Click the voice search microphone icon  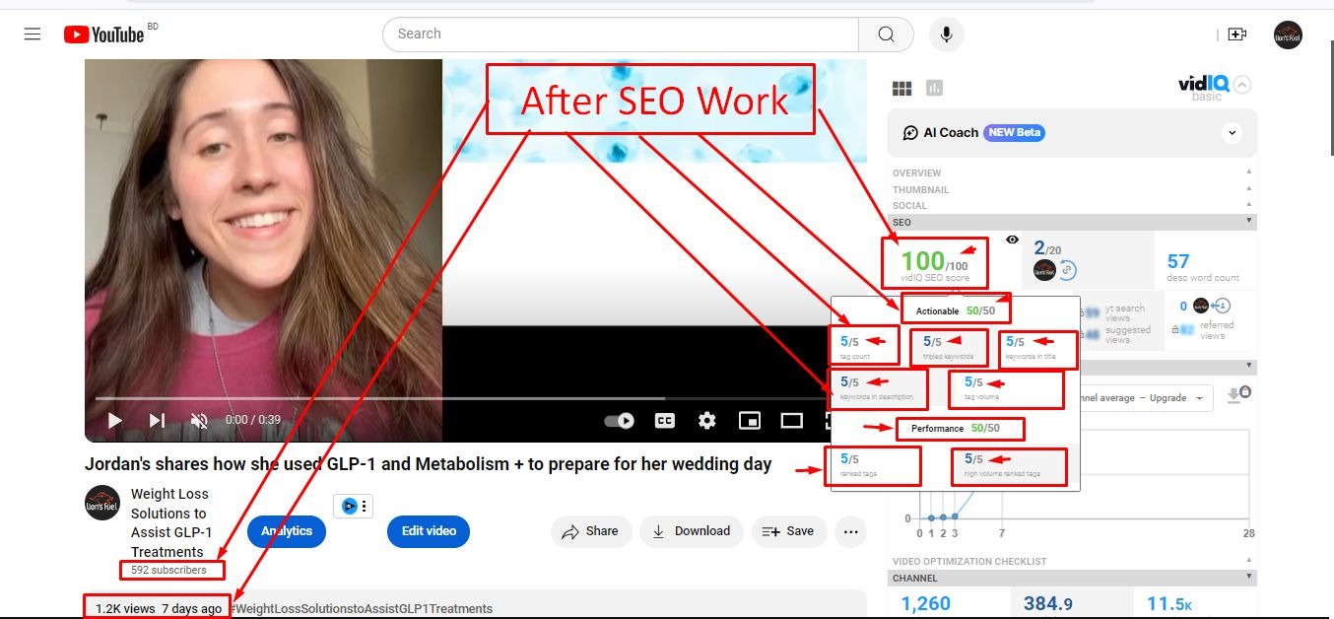pyautogui.click(x=946, y=34)
